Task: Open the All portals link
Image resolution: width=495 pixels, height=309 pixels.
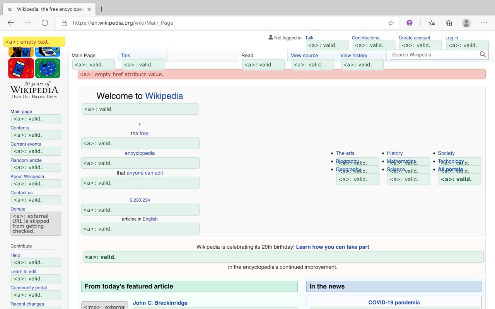Action: 450,169
